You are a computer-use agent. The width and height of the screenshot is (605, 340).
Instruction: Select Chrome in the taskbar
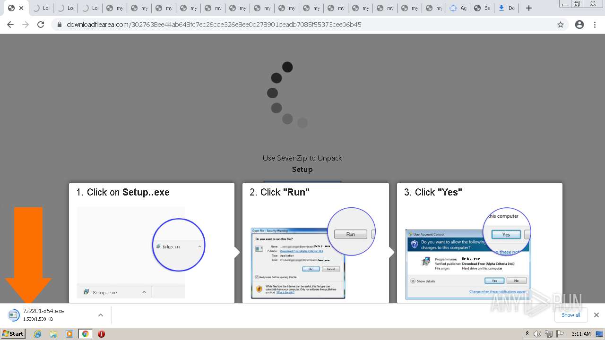tap(85, 334)
